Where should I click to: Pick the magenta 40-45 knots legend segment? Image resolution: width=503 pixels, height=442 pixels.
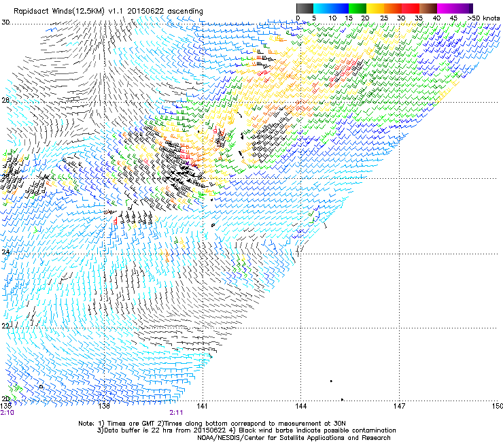pyautogui.click(x=446, y=8)
